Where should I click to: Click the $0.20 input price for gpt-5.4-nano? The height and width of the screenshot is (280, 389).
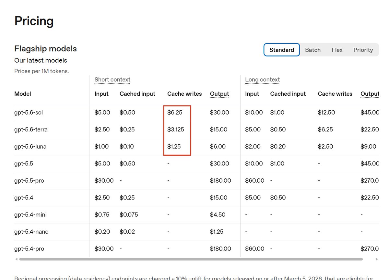click(102, 232)
